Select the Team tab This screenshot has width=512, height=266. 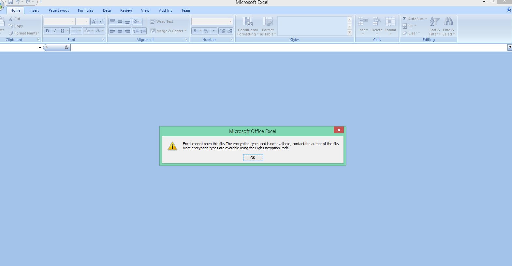186,10
